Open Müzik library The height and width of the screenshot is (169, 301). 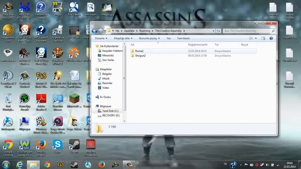(103, 78)
